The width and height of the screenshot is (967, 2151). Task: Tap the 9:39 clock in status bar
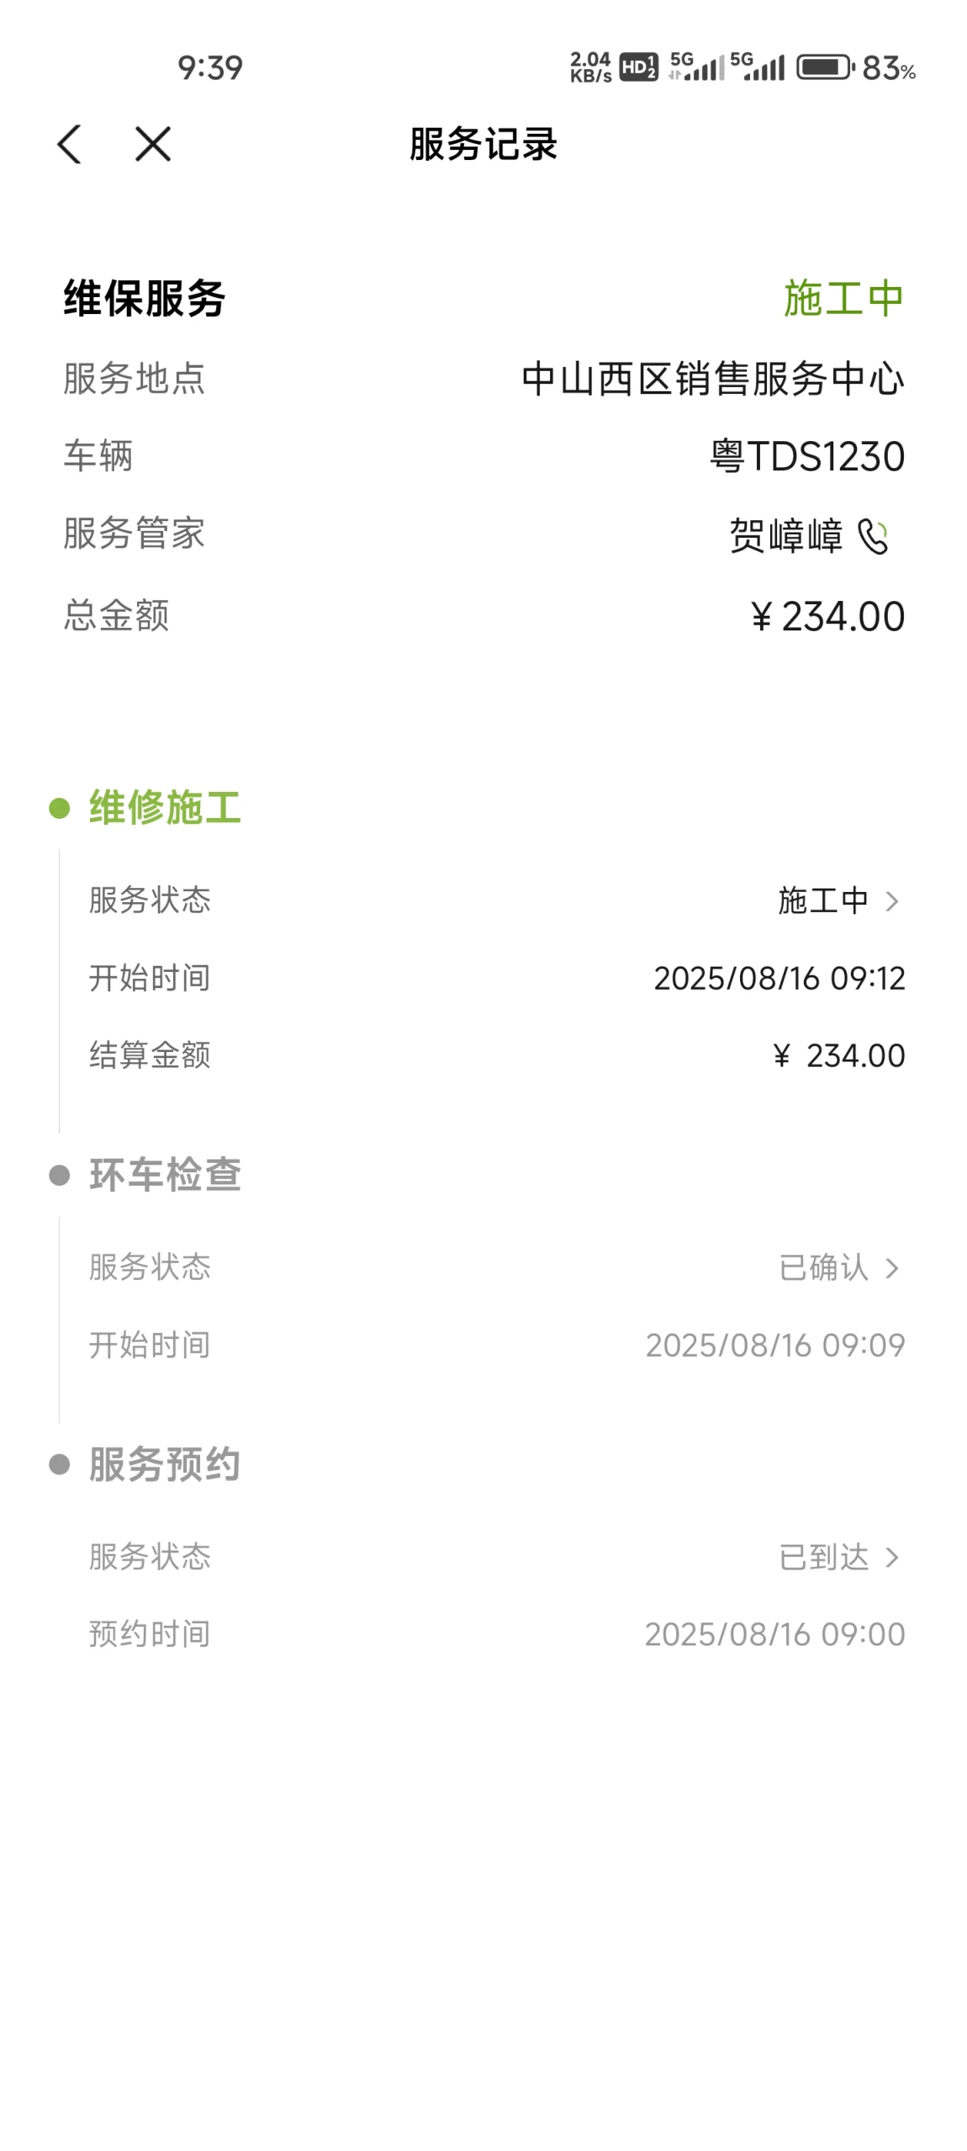210,68
